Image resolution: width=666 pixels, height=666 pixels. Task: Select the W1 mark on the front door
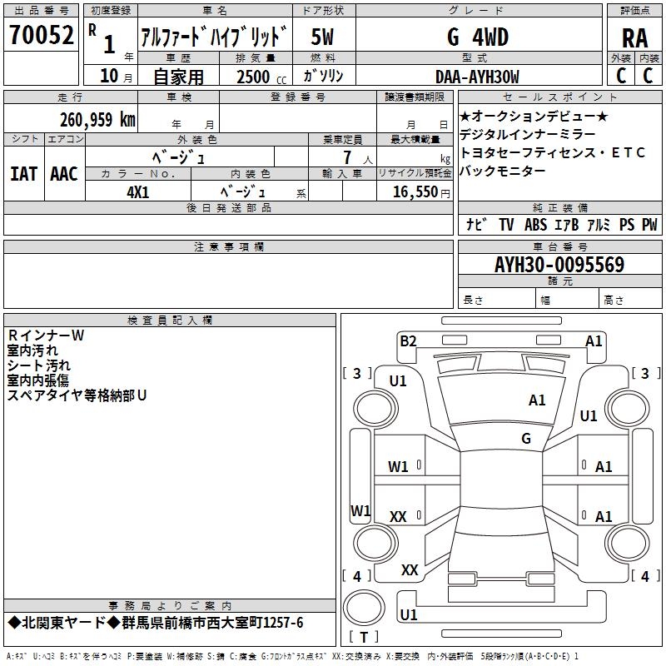pyautogui.click(x=398, y=467)
